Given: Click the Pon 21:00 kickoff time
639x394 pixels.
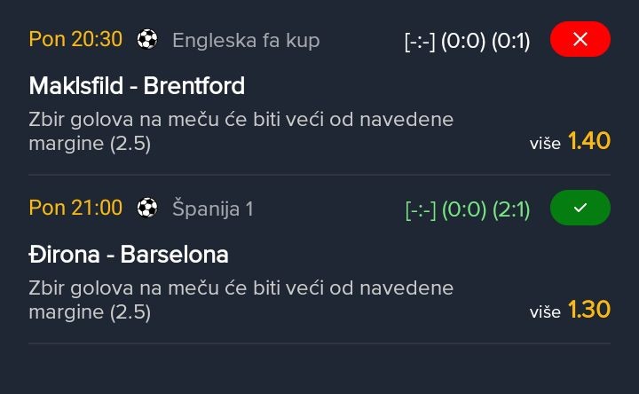Looking at the screenshot, I should [x=75, y=209].
